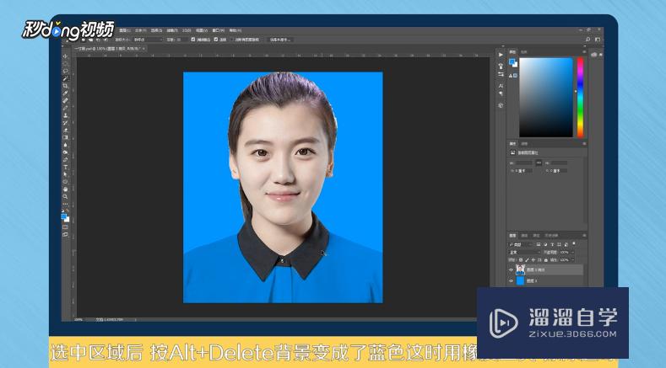Image resolution: width=666 pixels, height=368 pixels.
Task: Toggle the contiguous checkbox in options bar
Action: tap(214, 39)
